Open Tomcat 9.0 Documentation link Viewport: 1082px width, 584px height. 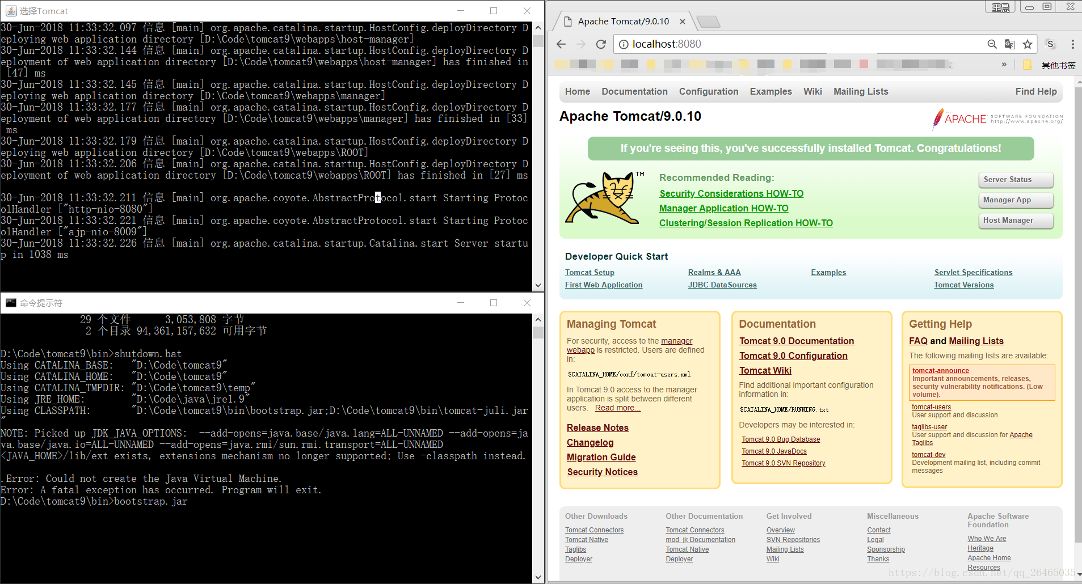tap(797, 341)
